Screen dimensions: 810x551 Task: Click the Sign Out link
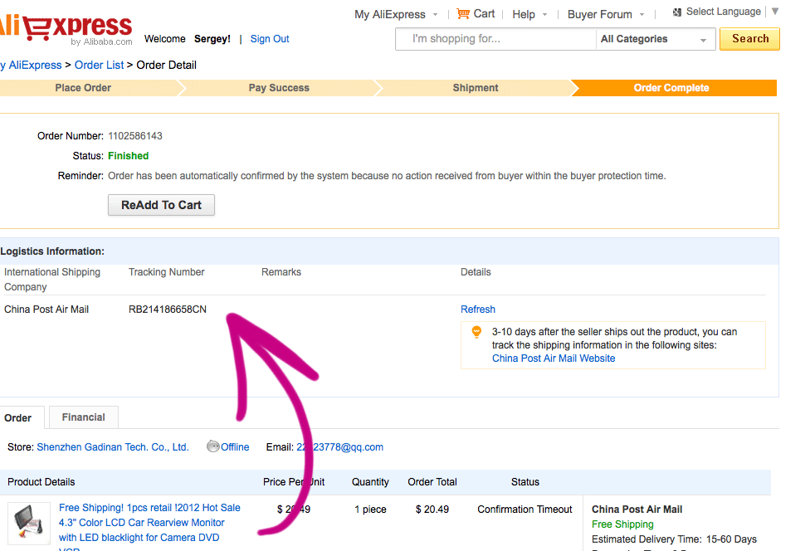(x=270, y=39)
